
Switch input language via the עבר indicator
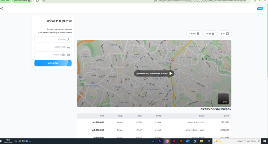[x=15, y=141]
